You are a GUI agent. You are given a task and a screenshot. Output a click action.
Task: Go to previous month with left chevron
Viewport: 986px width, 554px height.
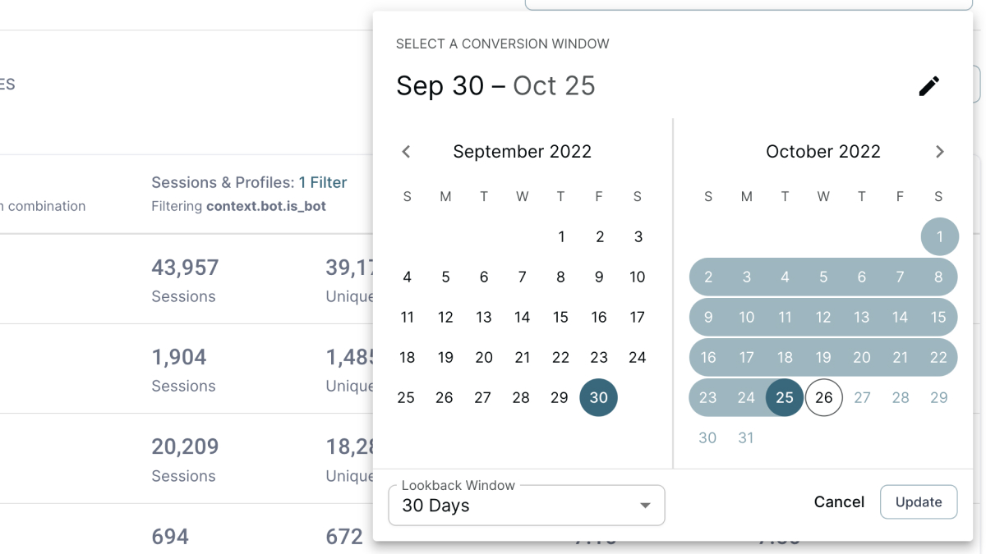coord(406,152)
